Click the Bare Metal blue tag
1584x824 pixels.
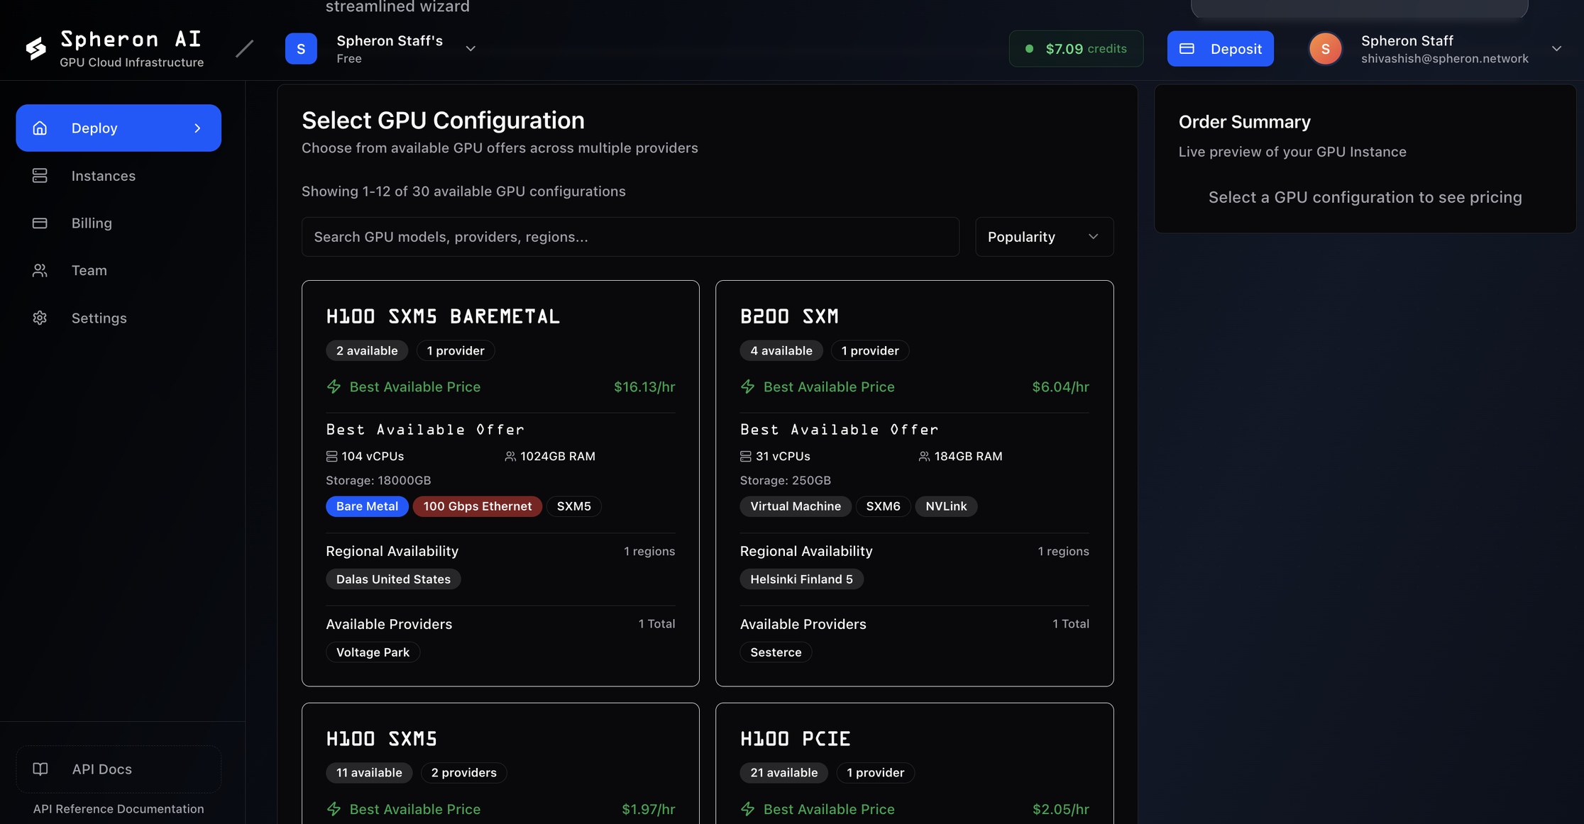point(367,506)
